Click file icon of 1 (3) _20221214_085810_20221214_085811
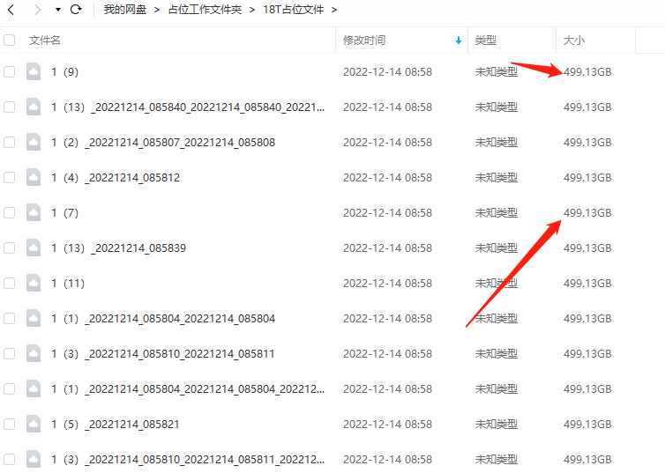Viewport: 665px width, 473px height. [34, 352]
